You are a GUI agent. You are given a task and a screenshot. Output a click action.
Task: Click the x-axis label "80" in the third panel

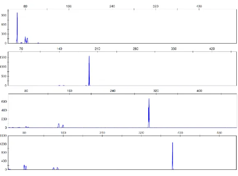click(x=26, y=90)
